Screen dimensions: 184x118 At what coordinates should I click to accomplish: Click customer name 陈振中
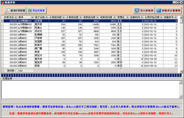[x=38, y=45]
